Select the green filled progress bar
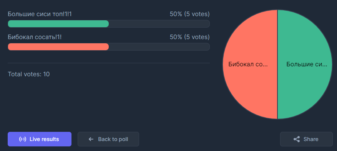 (x=58, y=24)
